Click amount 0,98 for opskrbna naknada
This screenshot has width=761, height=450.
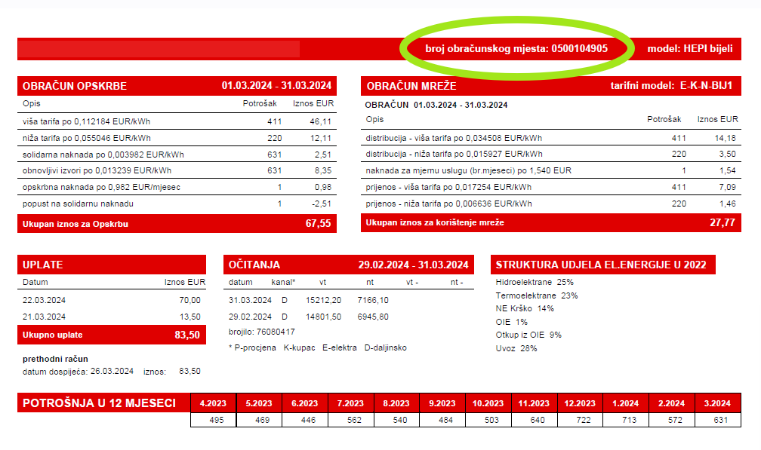[x=323, y=187]
